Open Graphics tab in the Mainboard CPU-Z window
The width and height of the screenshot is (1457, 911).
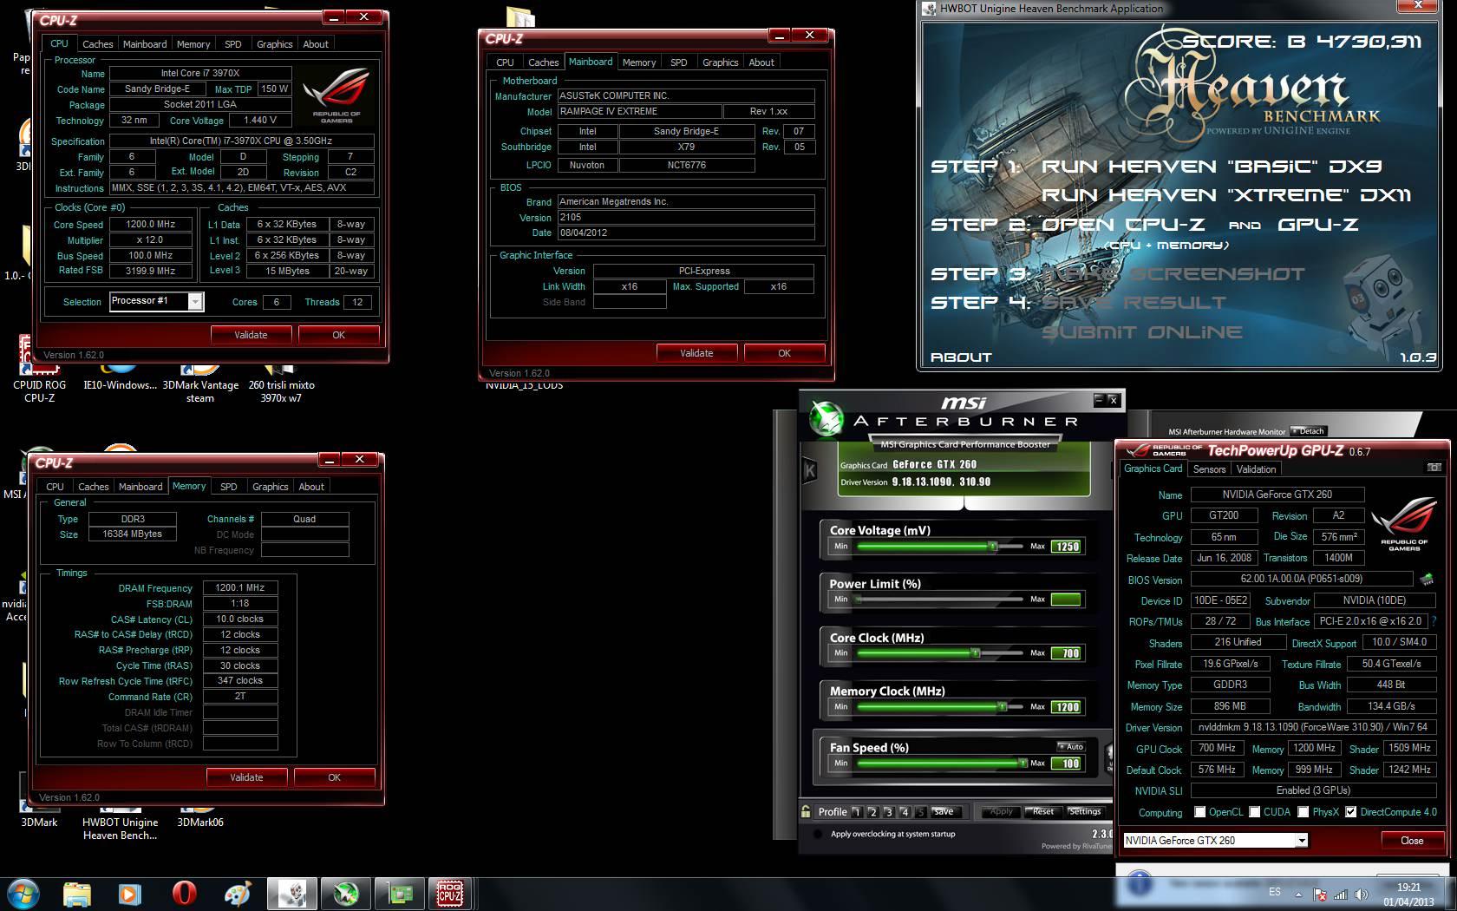point(720,62)
